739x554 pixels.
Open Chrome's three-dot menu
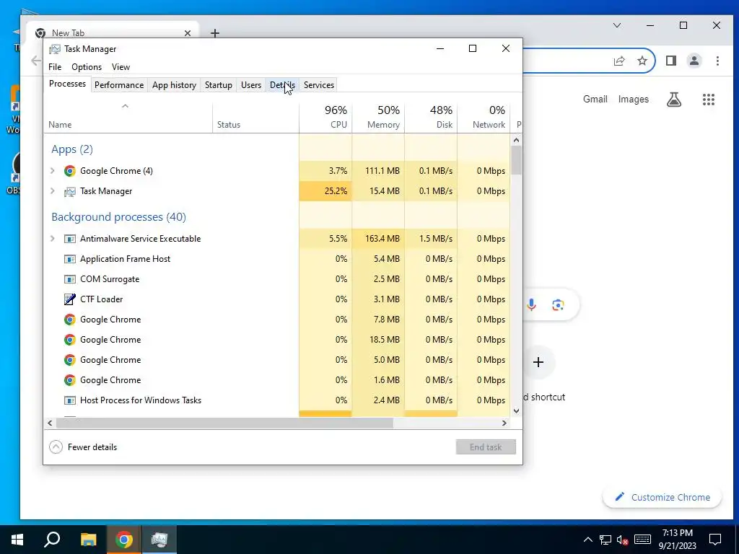tap(717, 61)
